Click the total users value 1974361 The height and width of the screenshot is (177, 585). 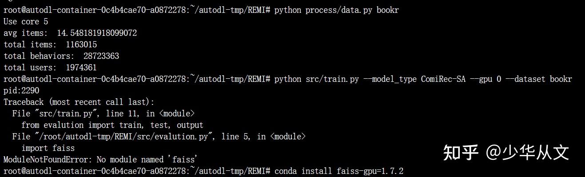coord(81,67)
